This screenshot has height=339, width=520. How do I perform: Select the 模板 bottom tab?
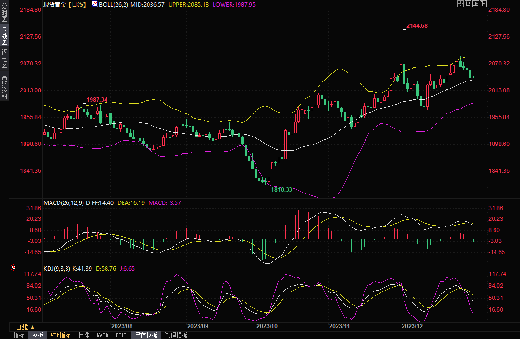(x=38, y=335)
